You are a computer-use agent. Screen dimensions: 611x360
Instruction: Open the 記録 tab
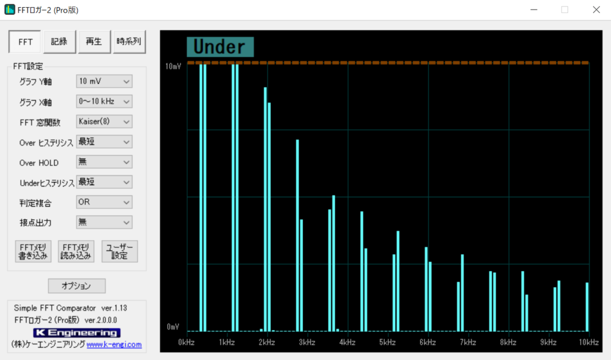[59, 42]
